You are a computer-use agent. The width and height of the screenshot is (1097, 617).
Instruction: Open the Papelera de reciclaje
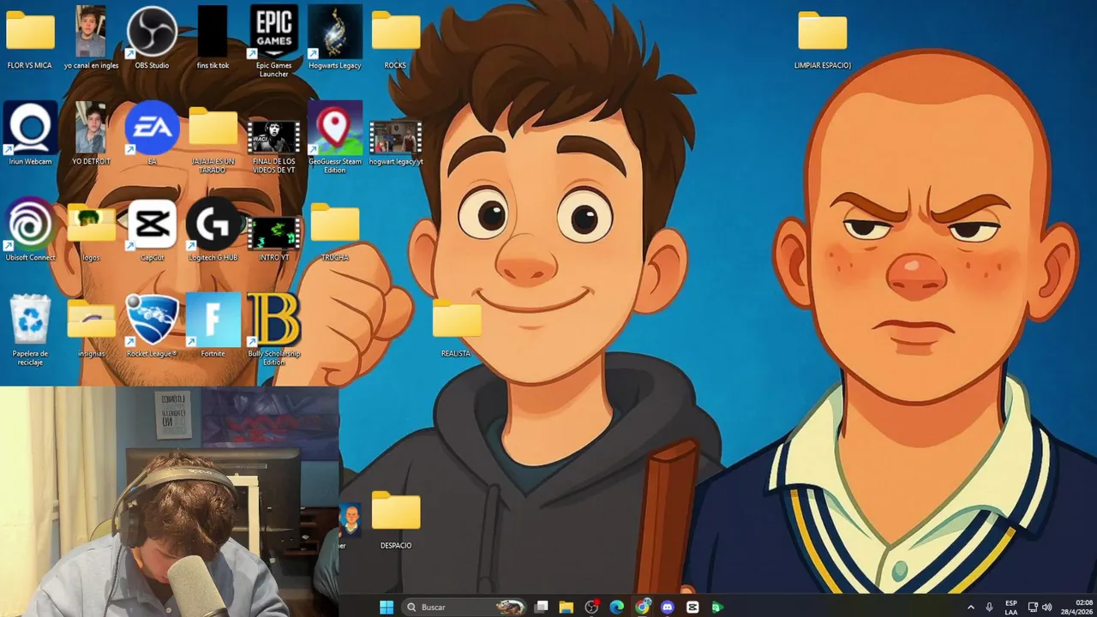coord(30,329)
